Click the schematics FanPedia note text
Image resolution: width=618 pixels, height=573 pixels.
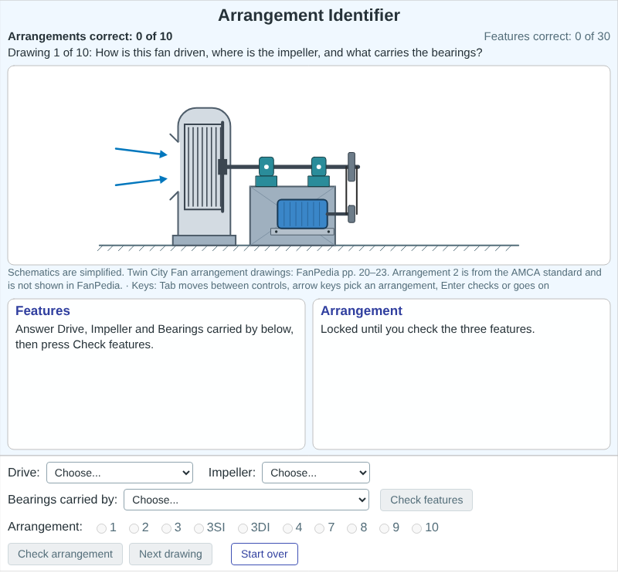tap(304, 279)
